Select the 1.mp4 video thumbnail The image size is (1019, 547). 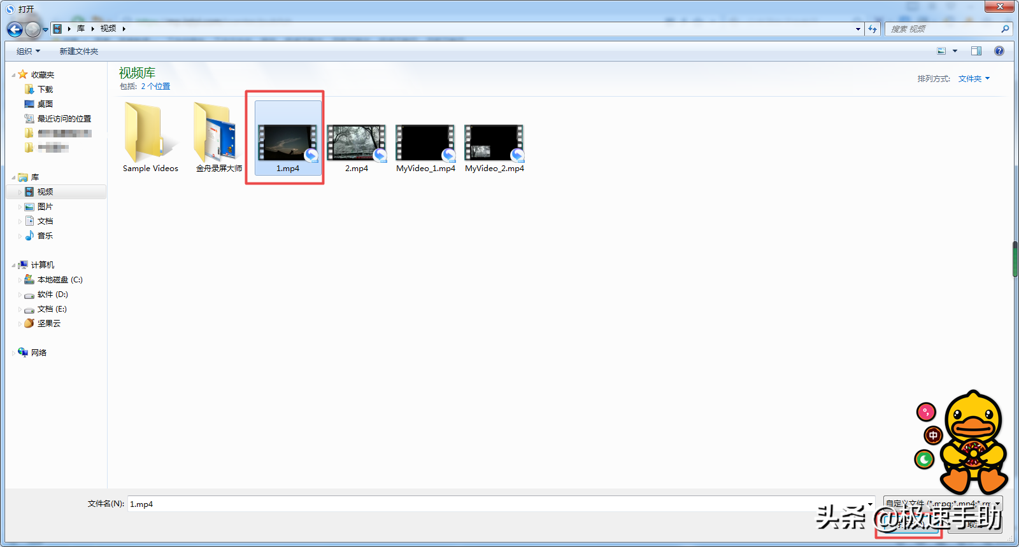(288, 138)
